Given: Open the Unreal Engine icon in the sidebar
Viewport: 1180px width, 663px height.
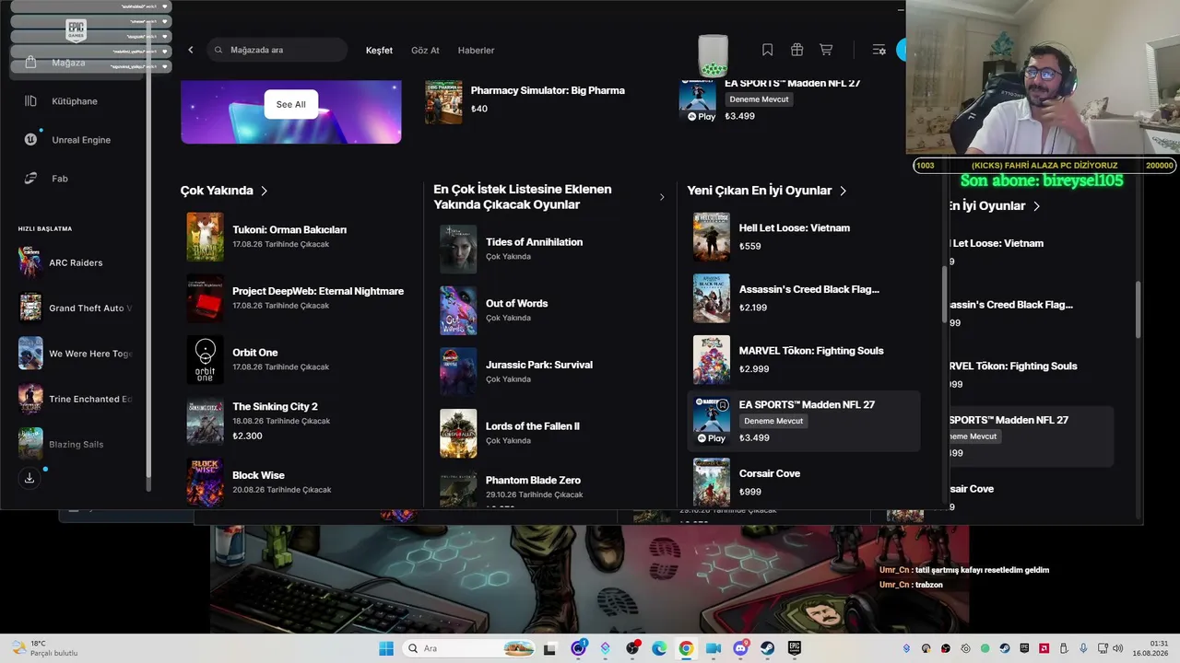Looking at the screenshot, I should pos(31,140).
